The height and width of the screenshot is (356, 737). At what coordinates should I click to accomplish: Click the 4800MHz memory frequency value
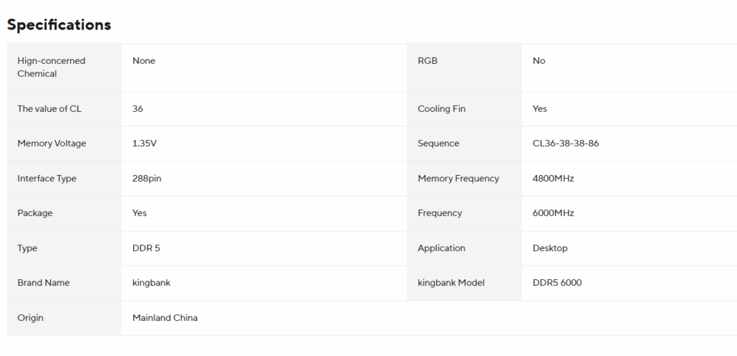pos(553,179)
